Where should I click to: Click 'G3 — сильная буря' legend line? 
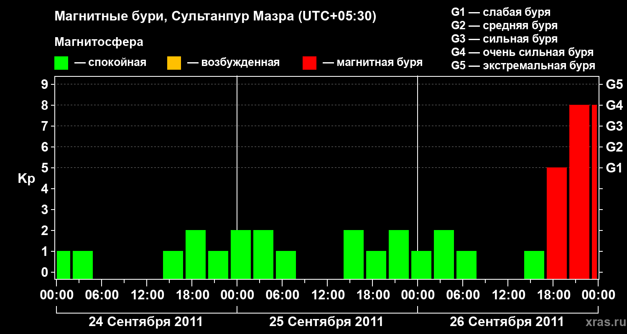click(x=505, y=39)
